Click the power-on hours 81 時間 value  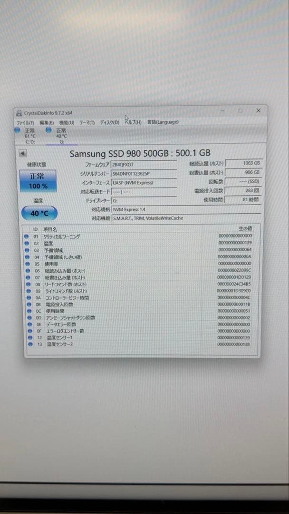coord(243,199)
